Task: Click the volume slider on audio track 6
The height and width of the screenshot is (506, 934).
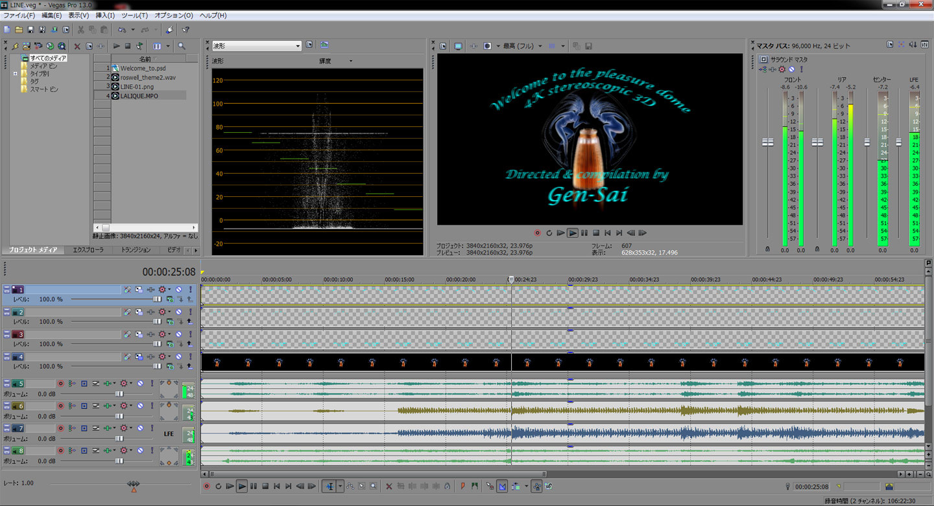Action: [119, 417]
